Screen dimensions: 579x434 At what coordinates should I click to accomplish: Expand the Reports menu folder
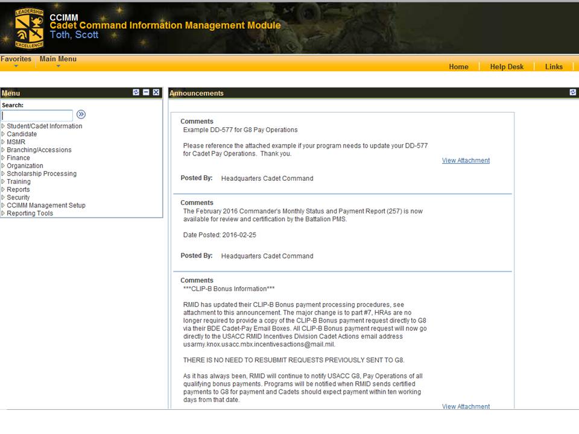click(x=18, y=189)
